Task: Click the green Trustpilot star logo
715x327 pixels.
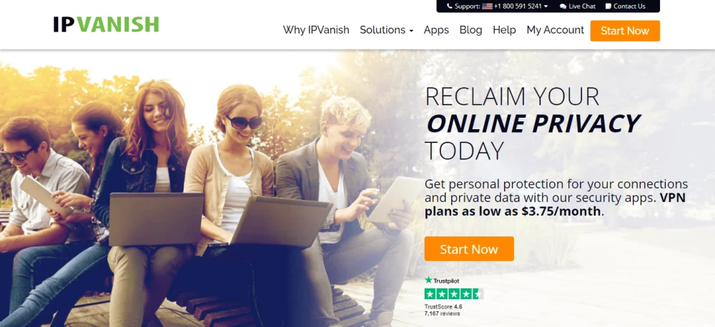Action: pyautogui.click(x=428, y=280)
